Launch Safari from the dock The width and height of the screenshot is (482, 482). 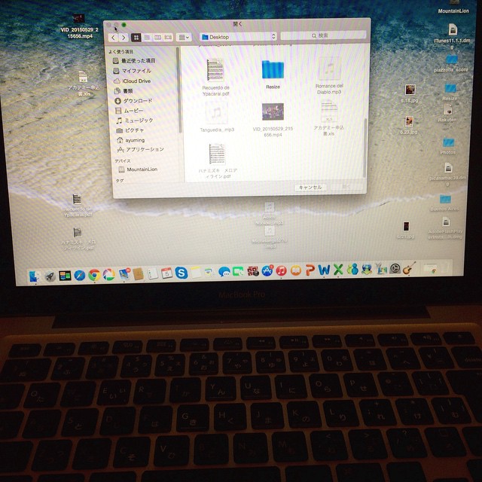point(80,276)
